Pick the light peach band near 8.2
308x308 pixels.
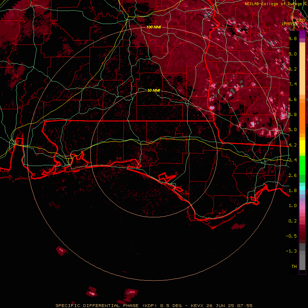(302, 70)
